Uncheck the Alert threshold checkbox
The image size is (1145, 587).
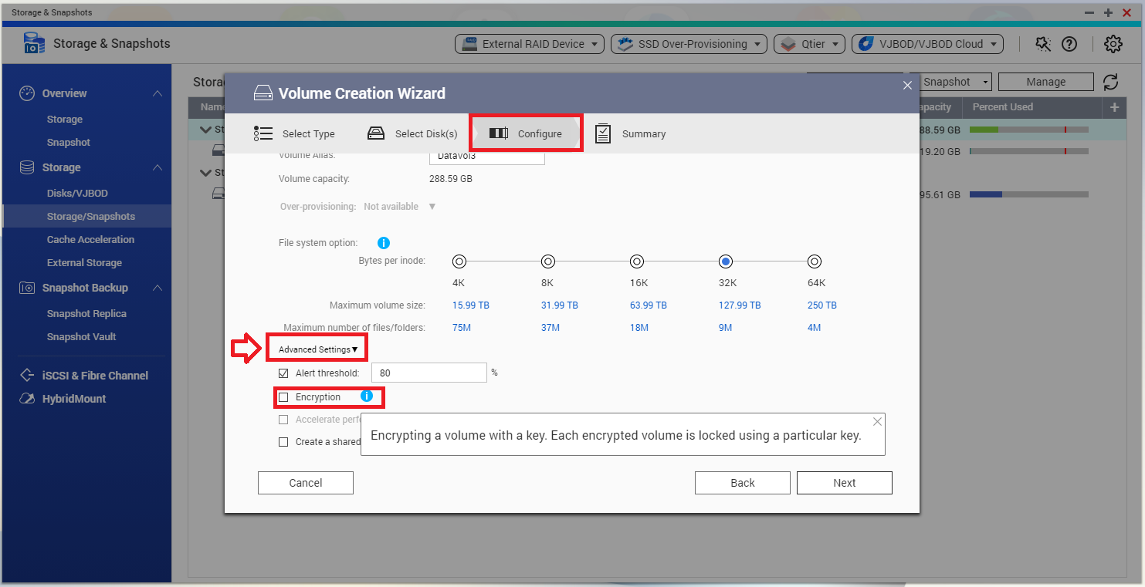tap(283, 373)
